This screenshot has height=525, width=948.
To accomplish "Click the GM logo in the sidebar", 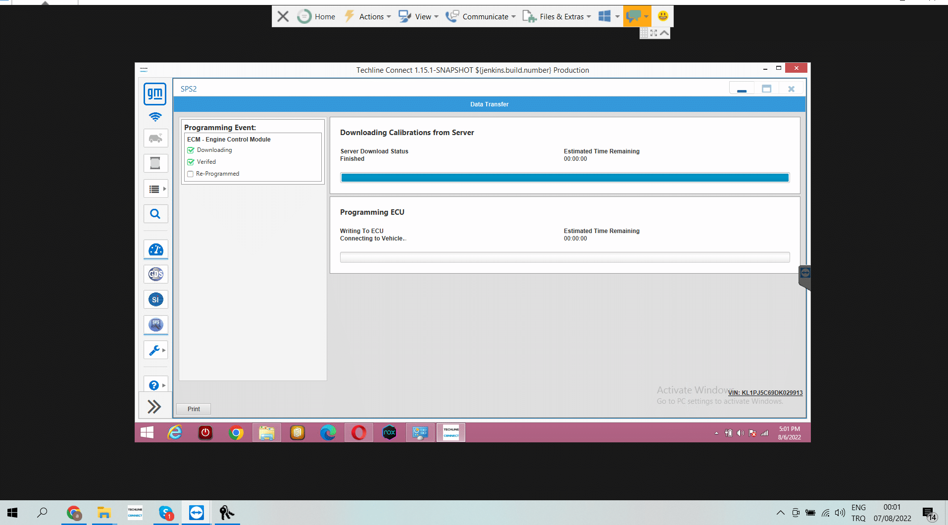I will coord(155,94).
